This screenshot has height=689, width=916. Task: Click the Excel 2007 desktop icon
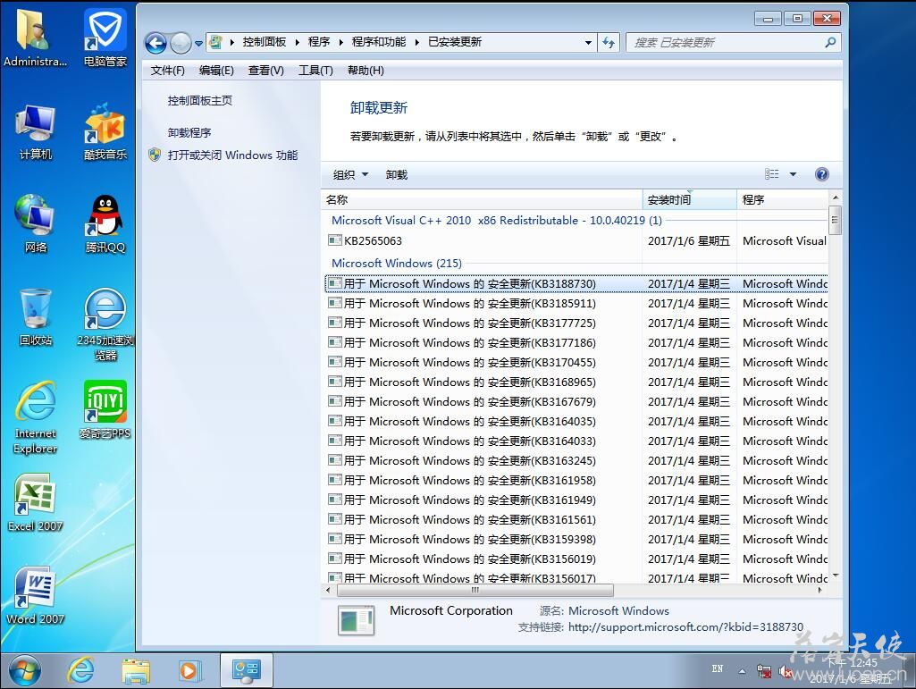pyautogui.click(x=36, y=502)
